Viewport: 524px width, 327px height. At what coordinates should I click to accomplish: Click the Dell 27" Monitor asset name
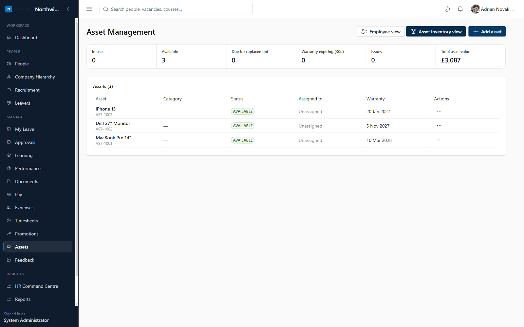(x=113, y=123)
